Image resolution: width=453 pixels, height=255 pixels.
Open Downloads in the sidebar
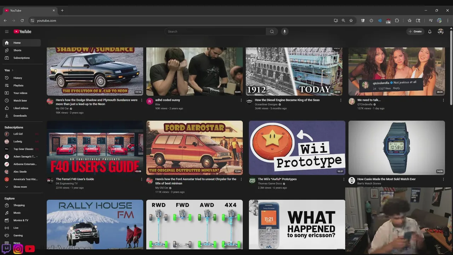click(21, 116)
